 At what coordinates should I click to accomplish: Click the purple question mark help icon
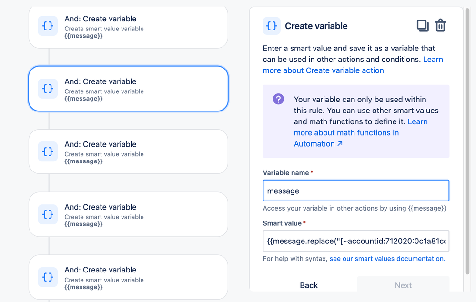tap(278, 99)
